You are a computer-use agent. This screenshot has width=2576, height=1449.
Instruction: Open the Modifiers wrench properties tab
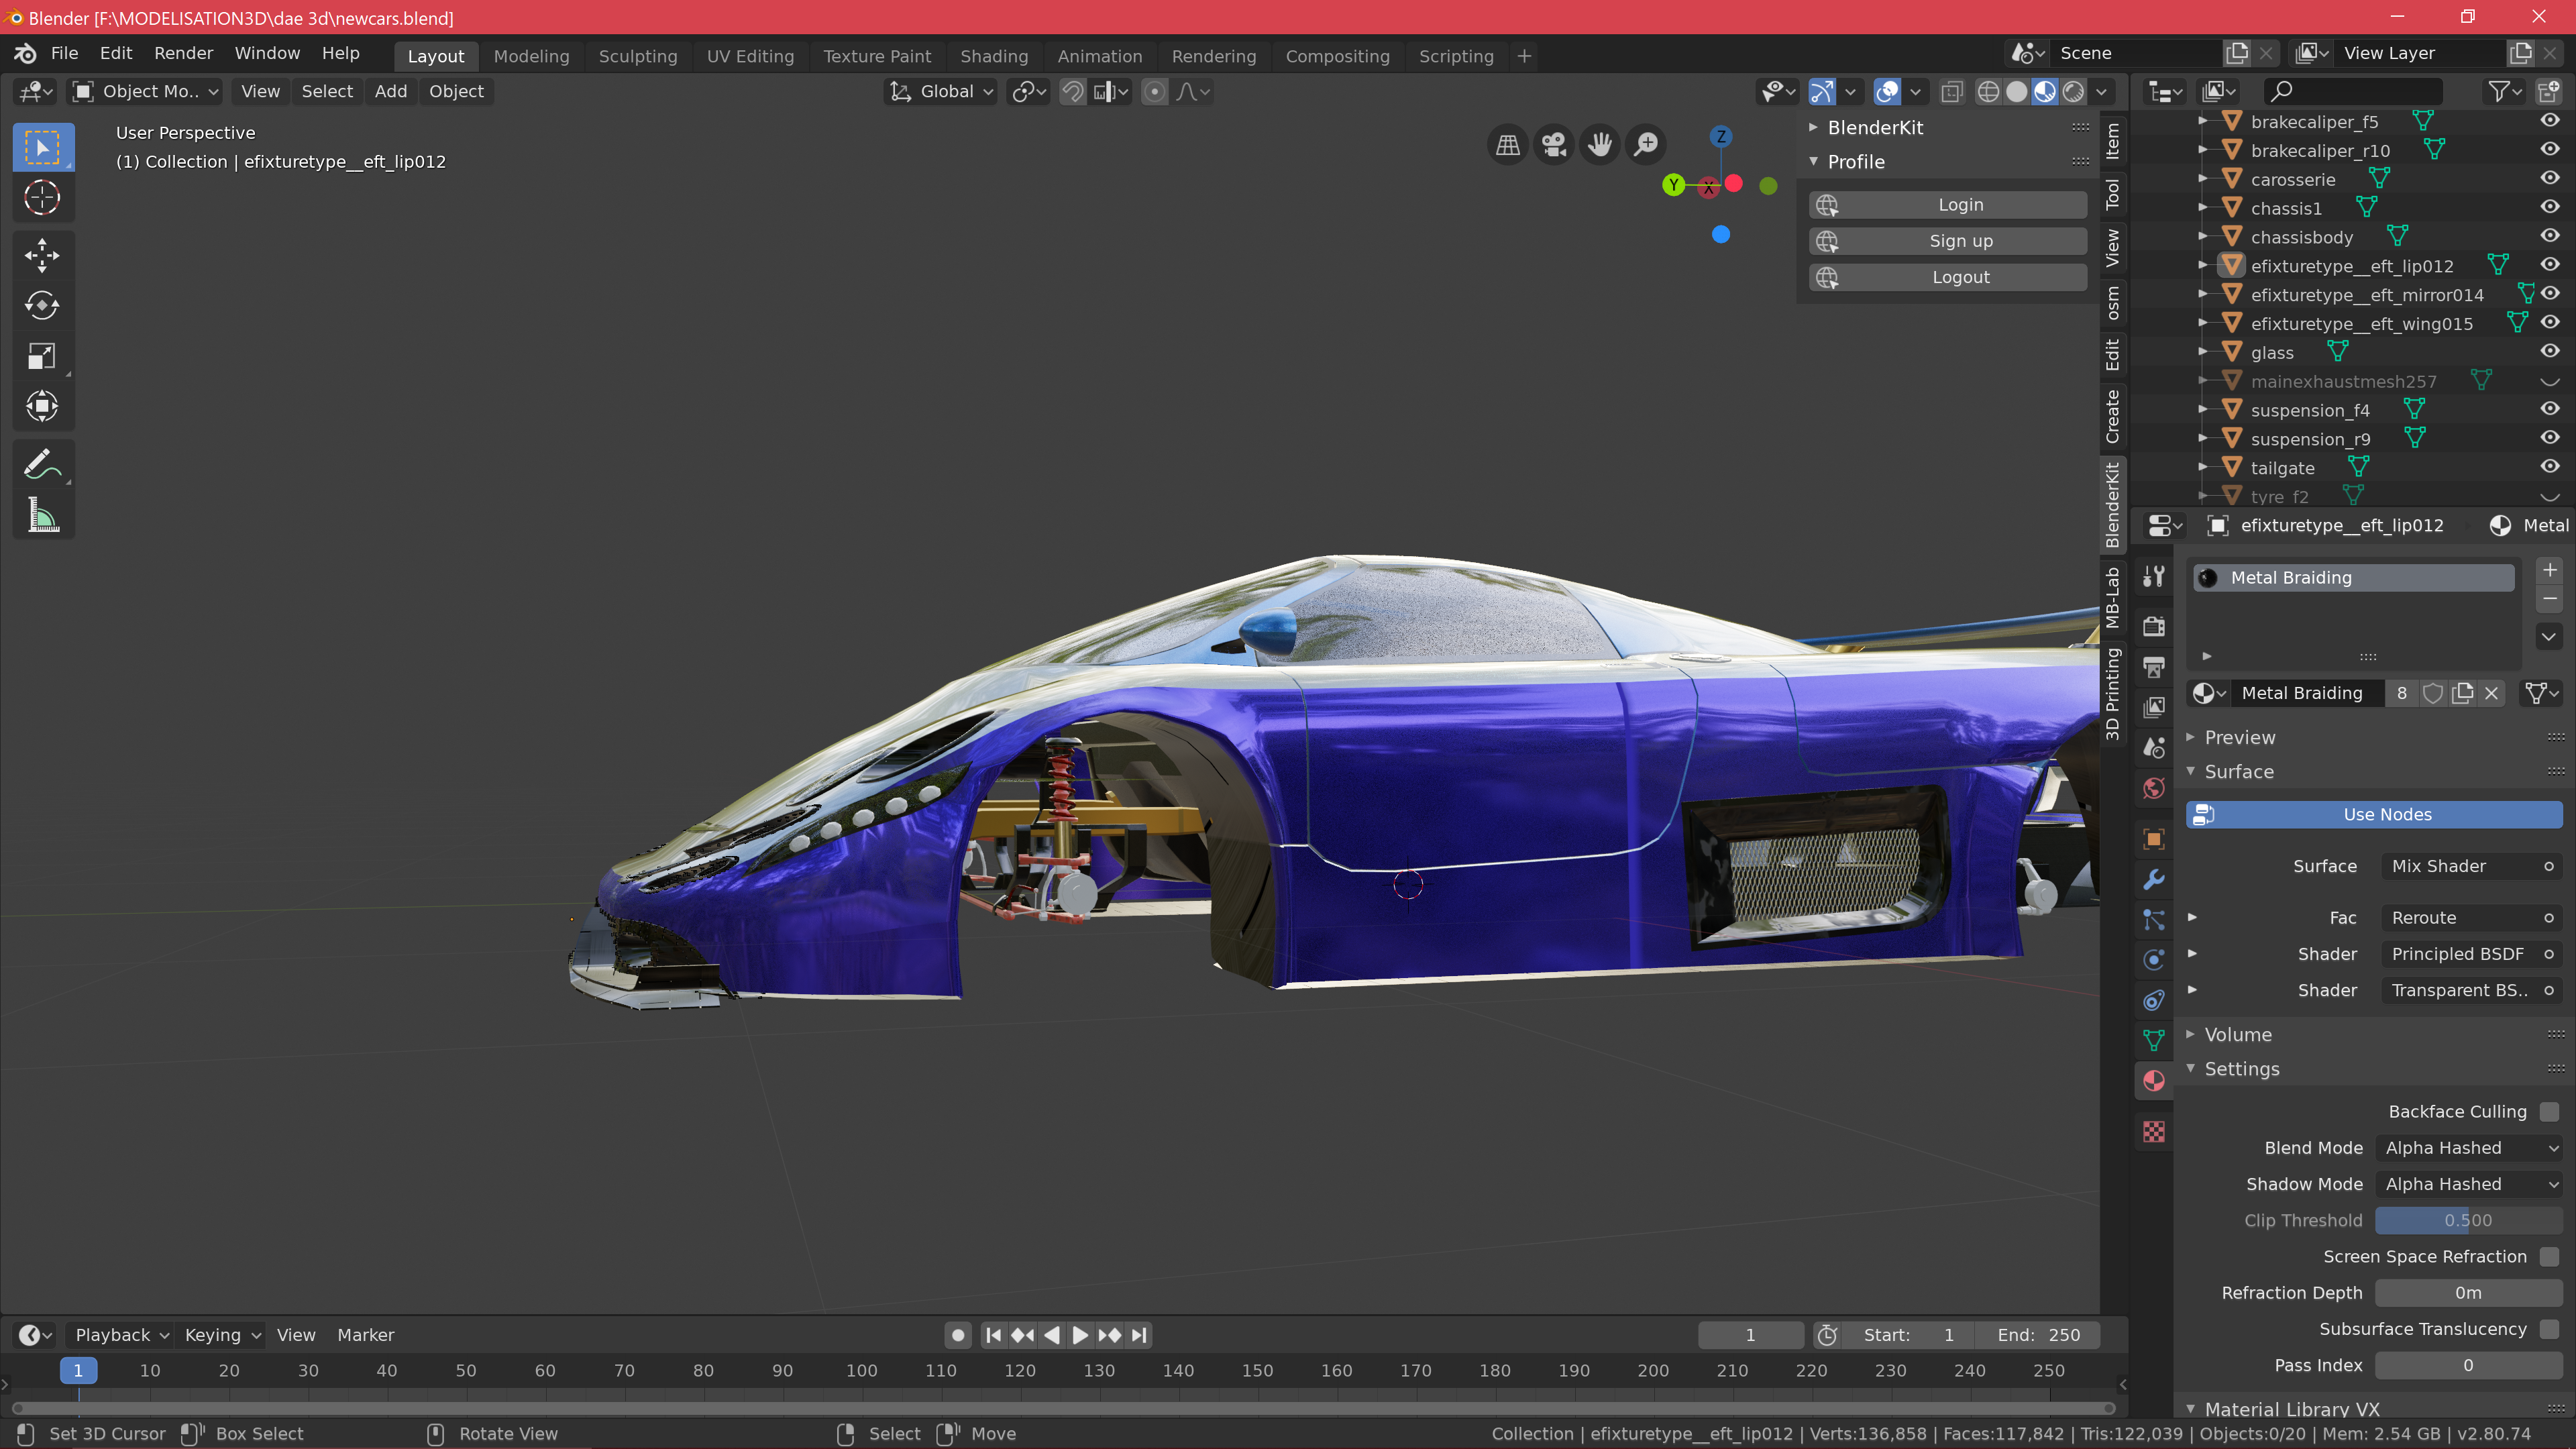click(2154, 879)
